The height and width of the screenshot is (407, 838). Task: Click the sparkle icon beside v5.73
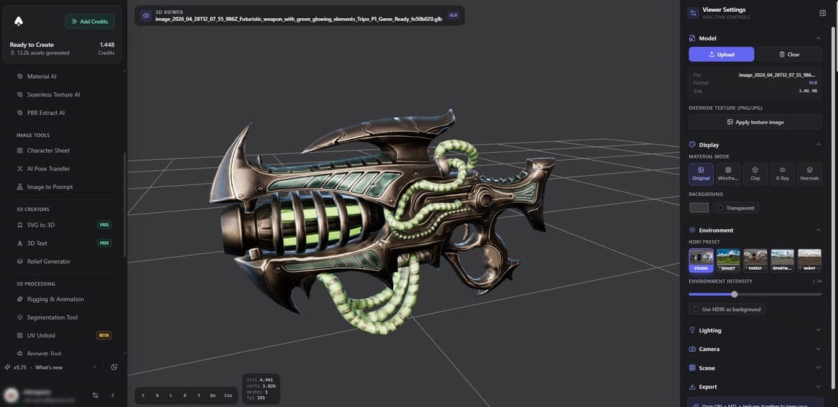coord(7,367)
